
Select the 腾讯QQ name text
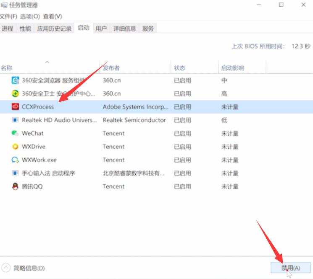pos(32,186)
